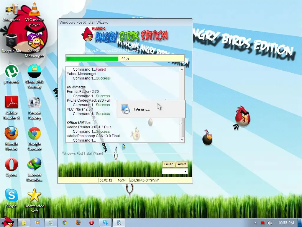Open Unattended Soft star desktop icon
Image resolution: width=302 pixels, height=227 pixels.
(34, 201)
